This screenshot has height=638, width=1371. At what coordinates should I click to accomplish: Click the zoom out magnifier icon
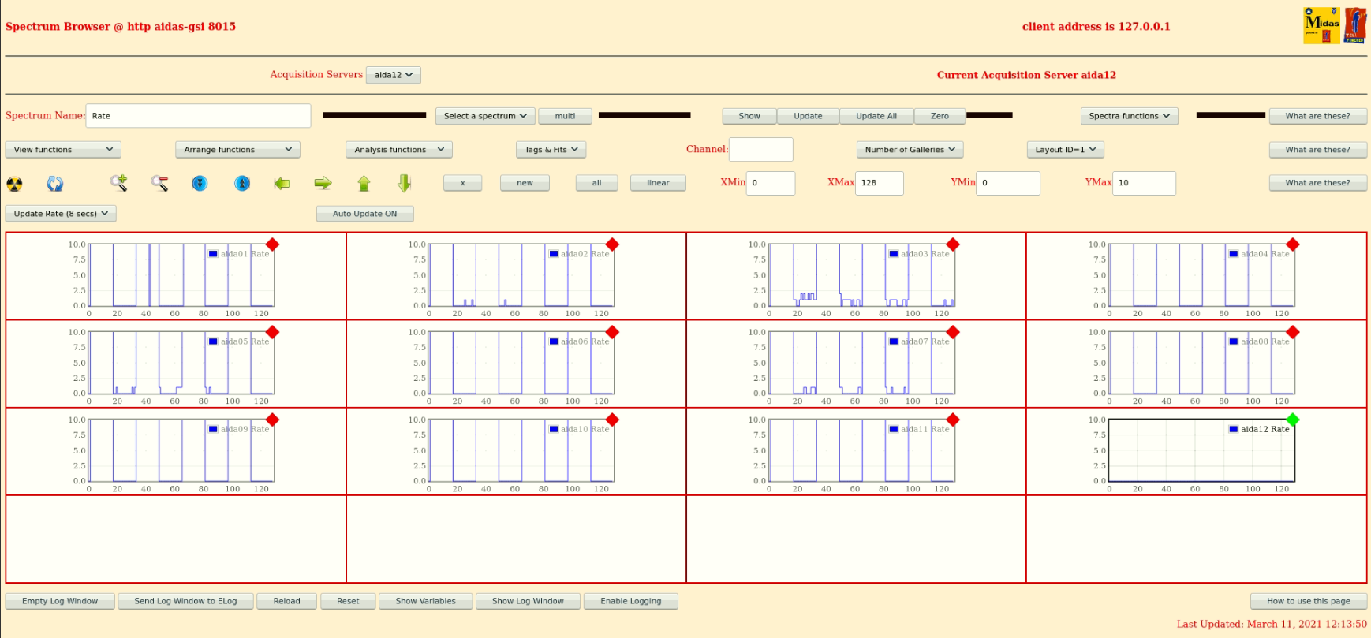(x=159, y=183)
